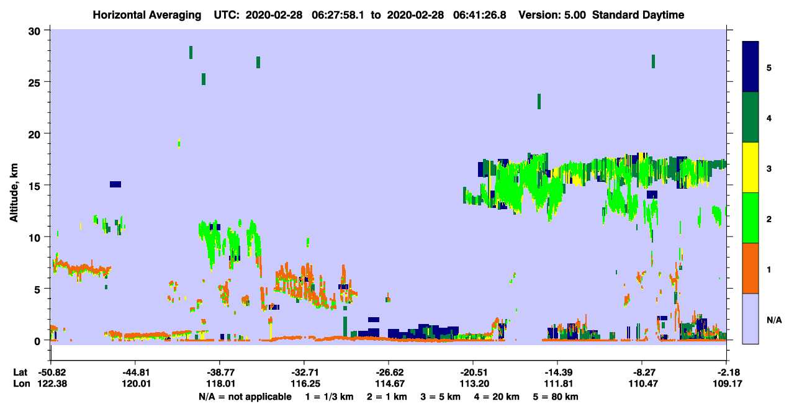Click the colorbar label 'N/A'
This screenshot has height=414, width=807.
point(774,320)
